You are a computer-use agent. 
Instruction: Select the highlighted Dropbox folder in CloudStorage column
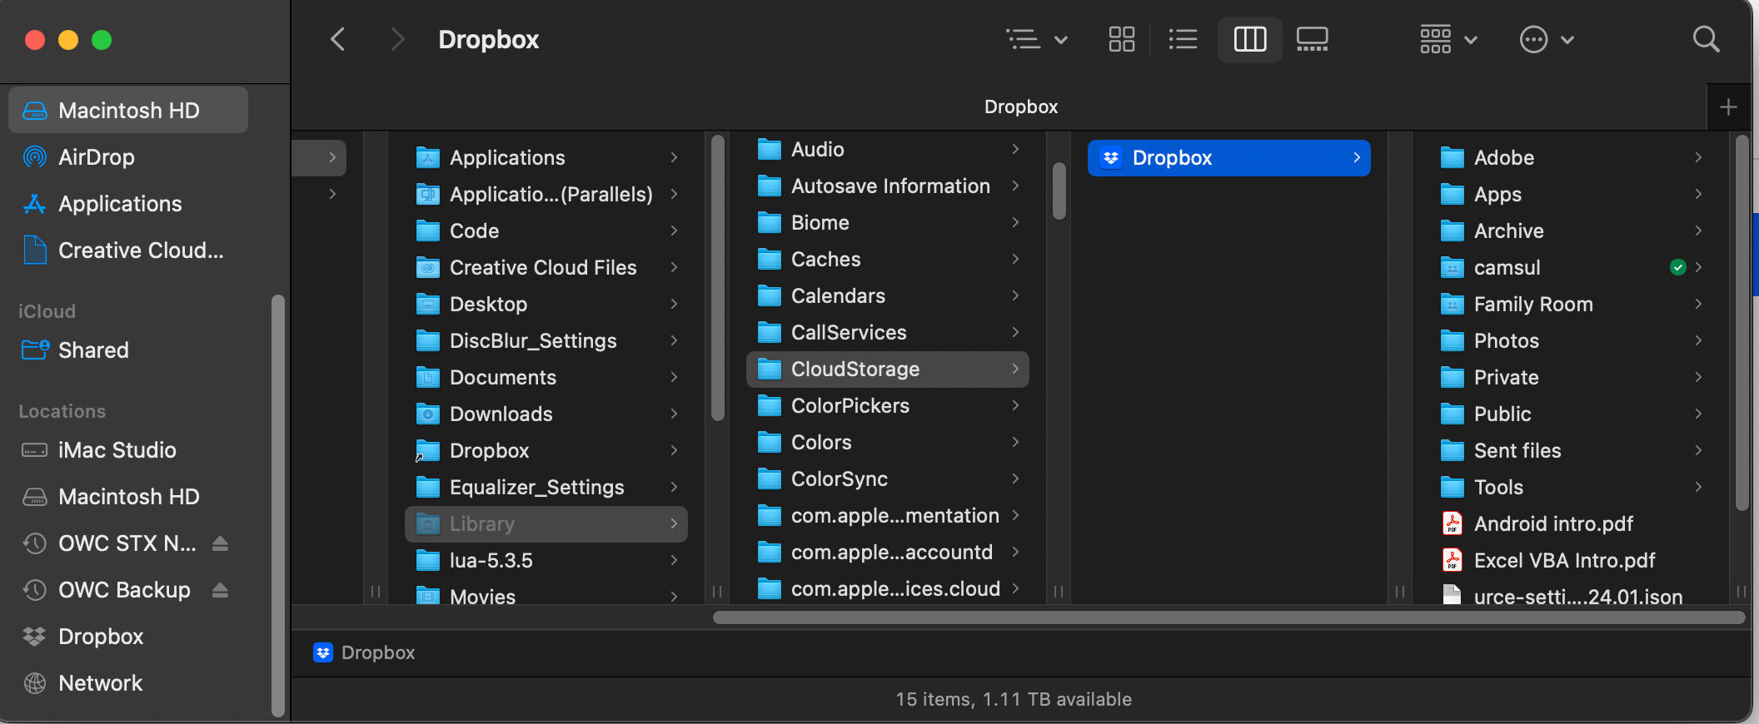(x=1229, y=157)
